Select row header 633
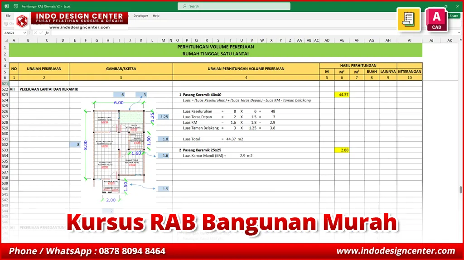464x260 pixels. pos(5,150)
